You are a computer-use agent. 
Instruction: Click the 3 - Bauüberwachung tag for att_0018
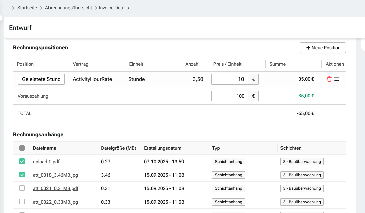(x=302, y=175)
